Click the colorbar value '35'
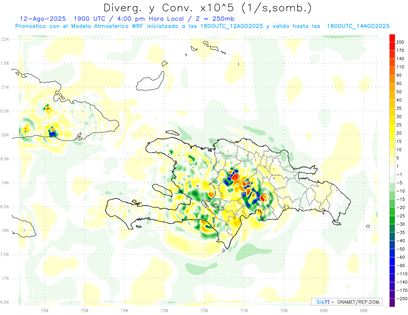The height and width of the screenshot is (315, 408). click(x=399, y=108)
